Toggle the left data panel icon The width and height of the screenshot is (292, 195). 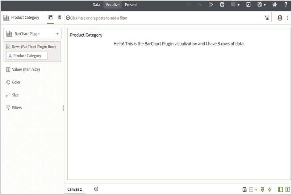click(281, 189)
